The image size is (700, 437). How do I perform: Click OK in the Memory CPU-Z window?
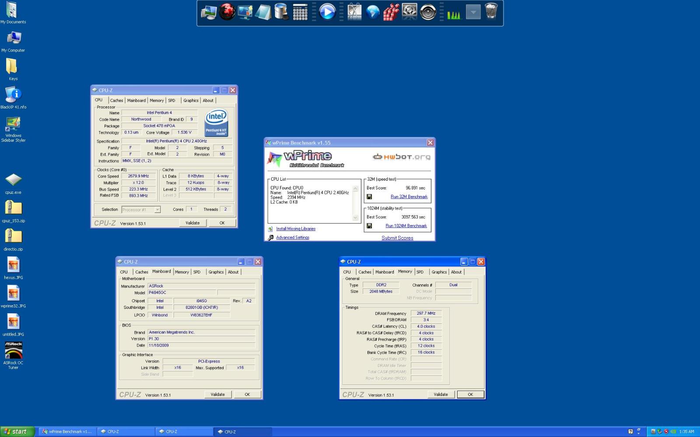(470, 394)
